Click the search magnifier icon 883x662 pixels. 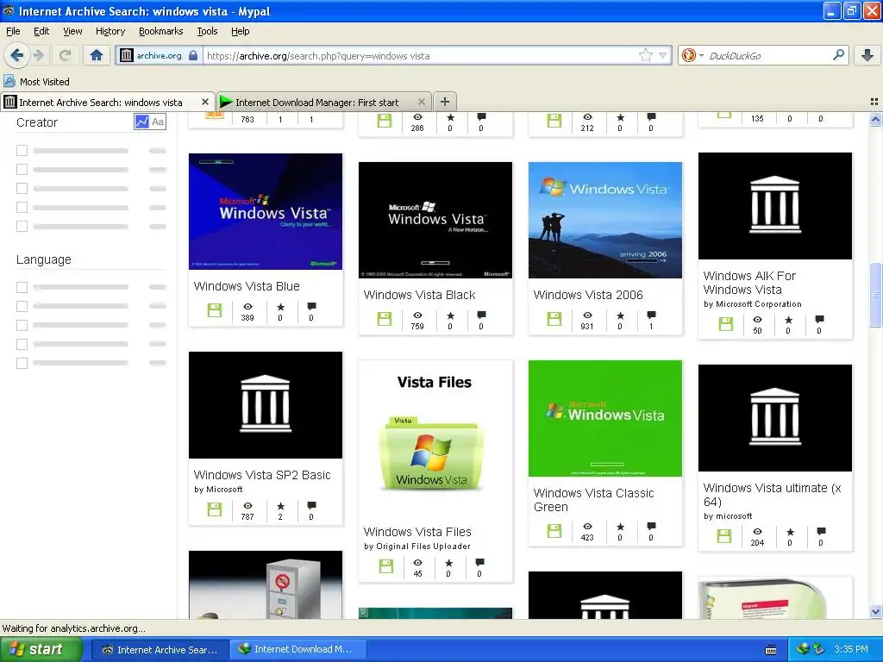pyautogui.click(x=838, y=55)
